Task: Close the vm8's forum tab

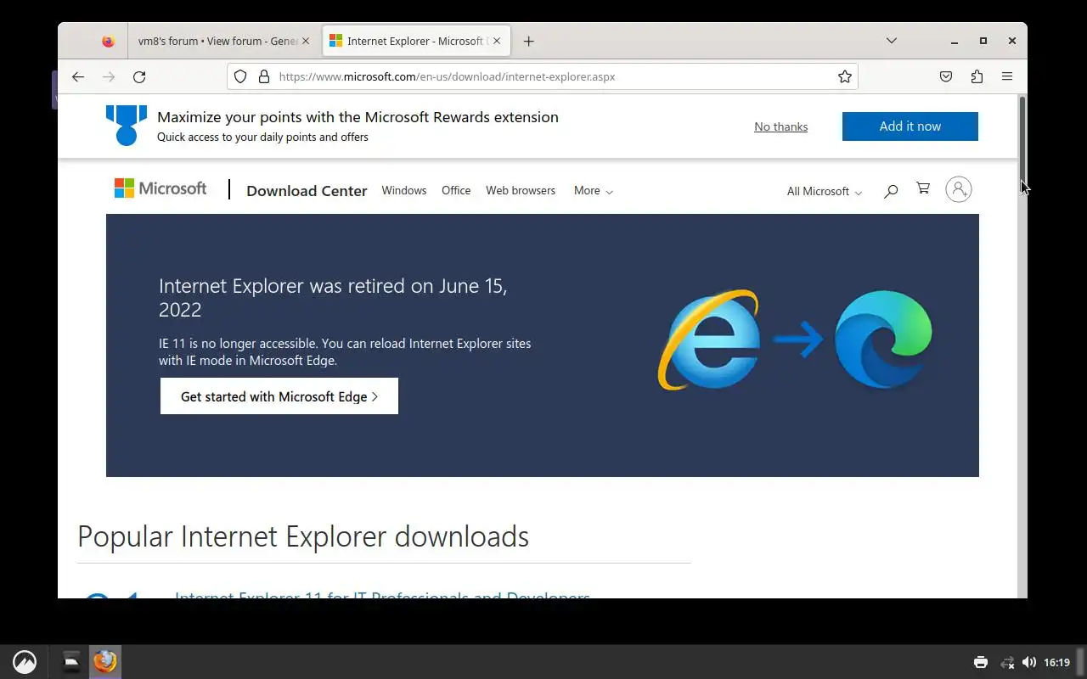Action: (306, 41)
